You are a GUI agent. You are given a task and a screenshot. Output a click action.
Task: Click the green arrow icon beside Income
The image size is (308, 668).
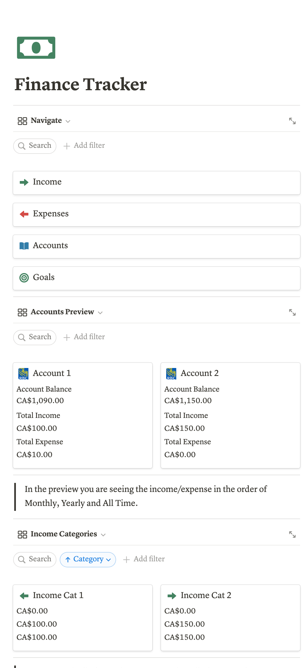24,182
